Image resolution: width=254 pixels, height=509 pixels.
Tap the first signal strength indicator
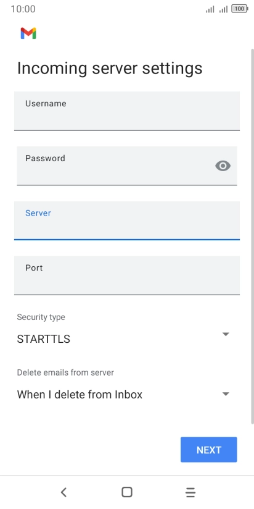210,9
